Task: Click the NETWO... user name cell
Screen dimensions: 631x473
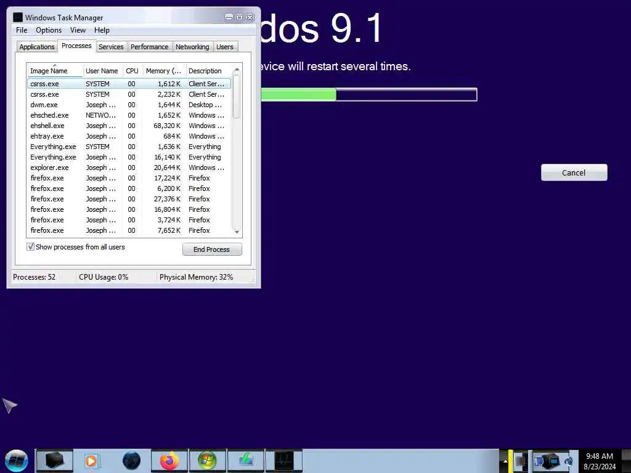Action: (100, 115)
